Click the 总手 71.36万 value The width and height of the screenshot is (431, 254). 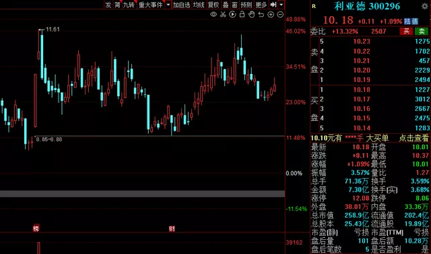[x=356, y=181]
